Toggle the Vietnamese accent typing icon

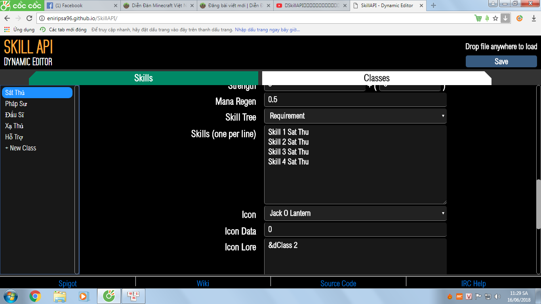click(x=487, y=18)
